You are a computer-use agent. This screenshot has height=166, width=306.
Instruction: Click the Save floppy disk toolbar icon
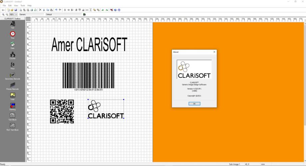tap(16, 10)
